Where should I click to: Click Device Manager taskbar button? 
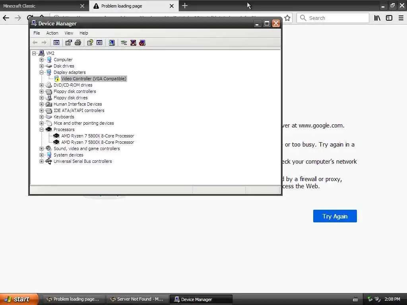click(x=201, y=299)
